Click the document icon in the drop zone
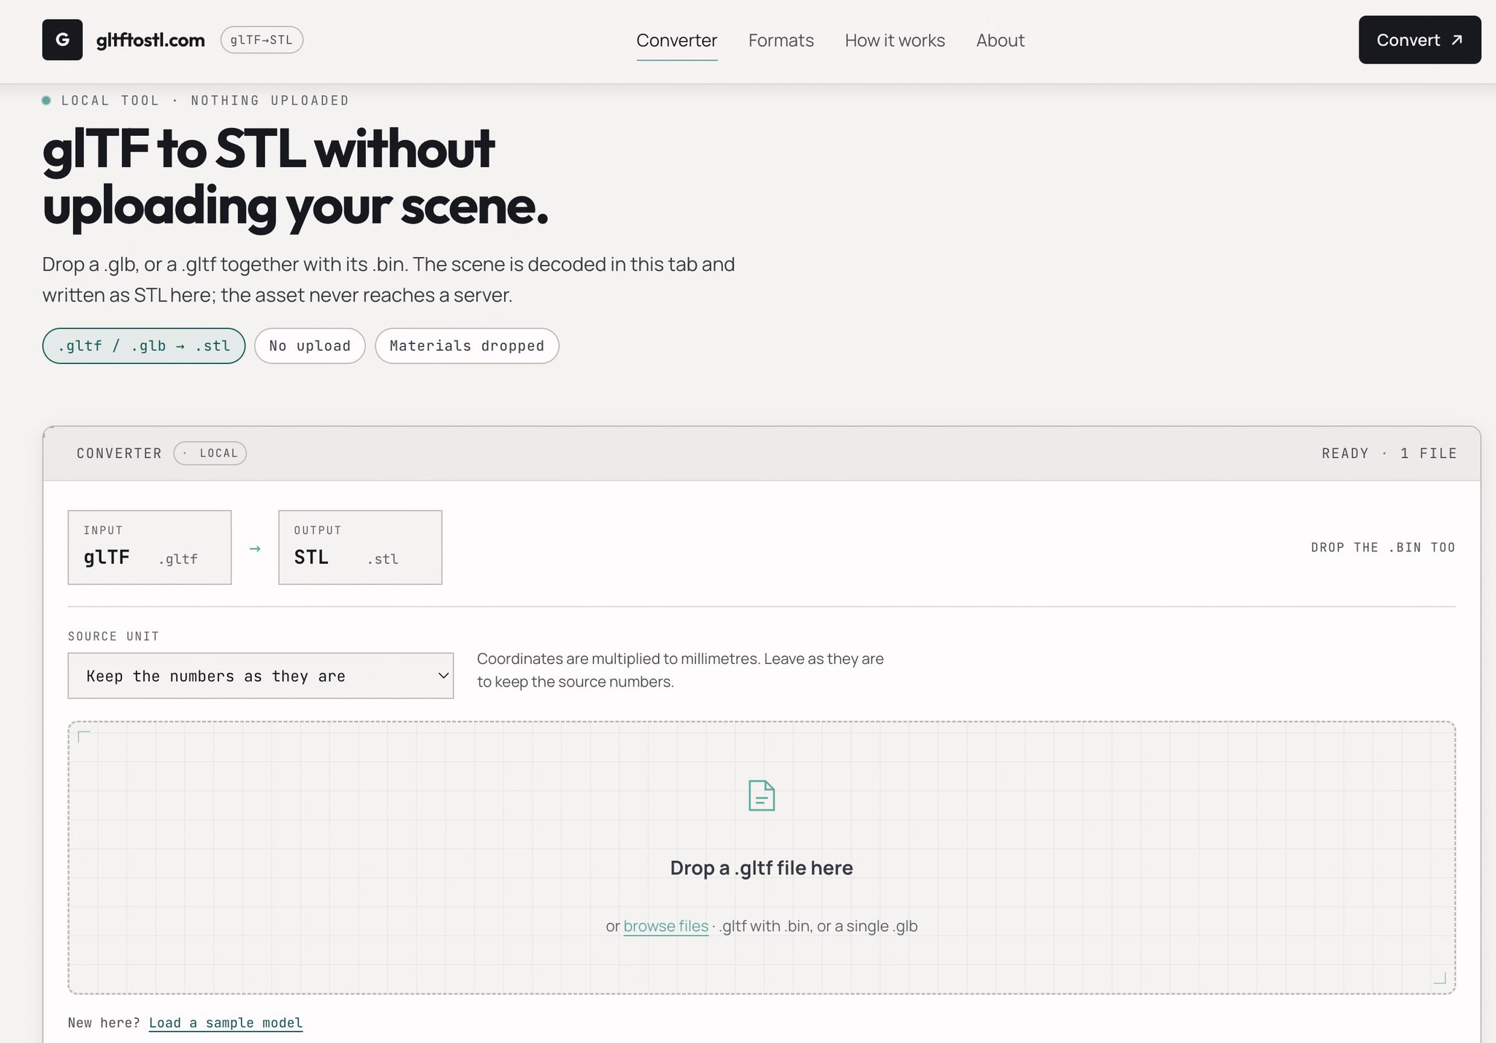Image resolution: width=1496 pixels, height=1043 pixels. click(x=761, y=795)
